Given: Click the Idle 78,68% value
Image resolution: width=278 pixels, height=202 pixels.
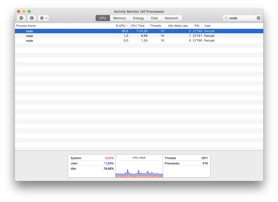Looking at the screenshot, I should (108, 169).
